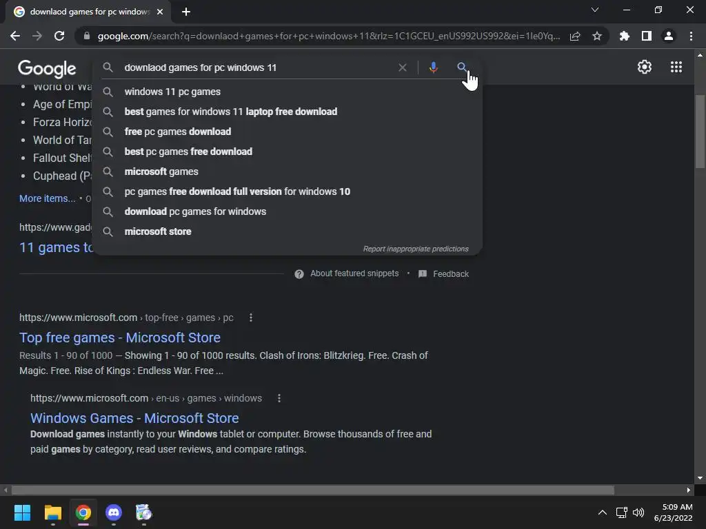Click the scroll-right arrow of the horizontal scrollbar

click(x=689, y=490)
